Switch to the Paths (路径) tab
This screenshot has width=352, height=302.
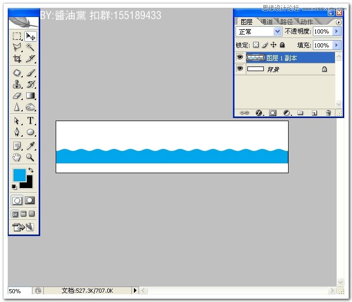[287, 22]
